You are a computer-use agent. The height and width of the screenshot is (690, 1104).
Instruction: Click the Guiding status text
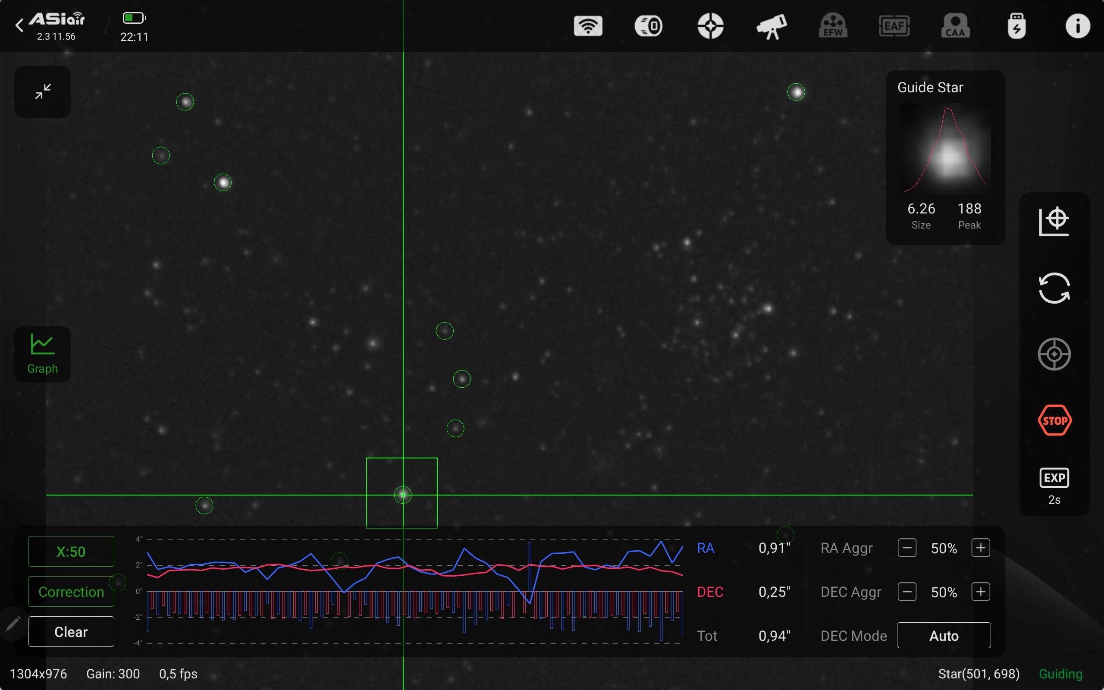(1060, 674)
